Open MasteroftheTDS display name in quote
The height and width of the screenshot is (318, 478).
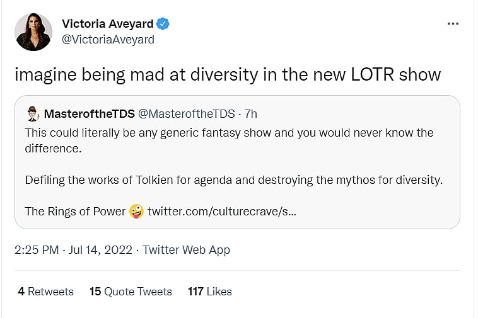[x=88, y=115]
